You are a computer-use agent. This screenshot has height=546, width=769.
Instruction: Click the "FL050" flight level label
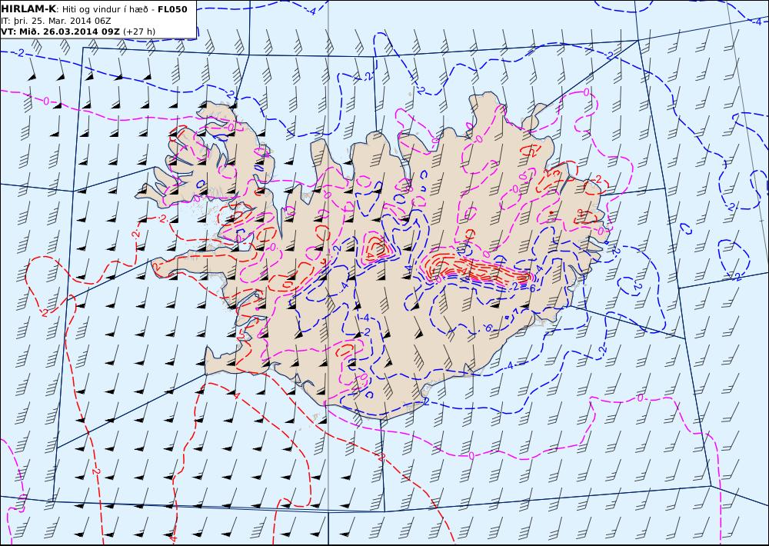pos(172,9)
